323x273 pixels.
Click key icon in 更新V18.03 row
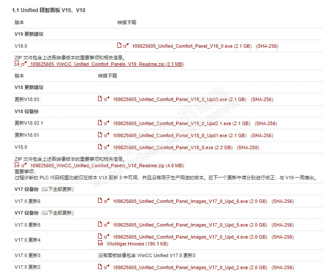107,99
